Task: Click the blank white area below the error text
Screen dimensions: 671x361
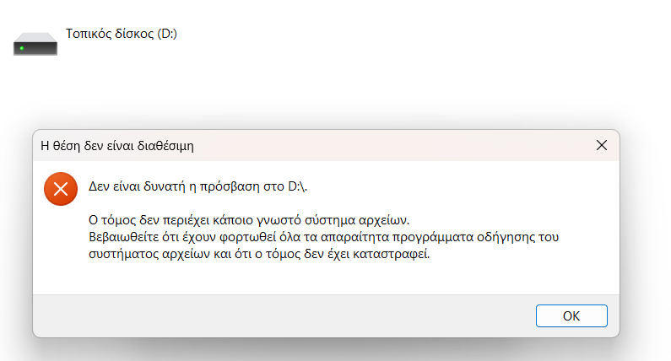Action: coord(325,278)
